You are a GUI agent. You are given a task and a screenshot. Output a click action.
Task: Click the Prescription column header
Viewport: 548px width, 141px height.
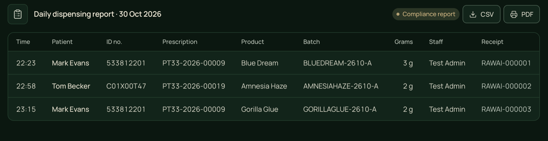point(180,42)
